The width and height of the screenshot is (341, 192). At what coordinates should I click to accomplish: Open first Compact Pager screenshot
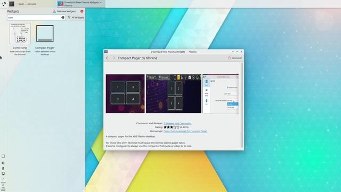[125, 94]
